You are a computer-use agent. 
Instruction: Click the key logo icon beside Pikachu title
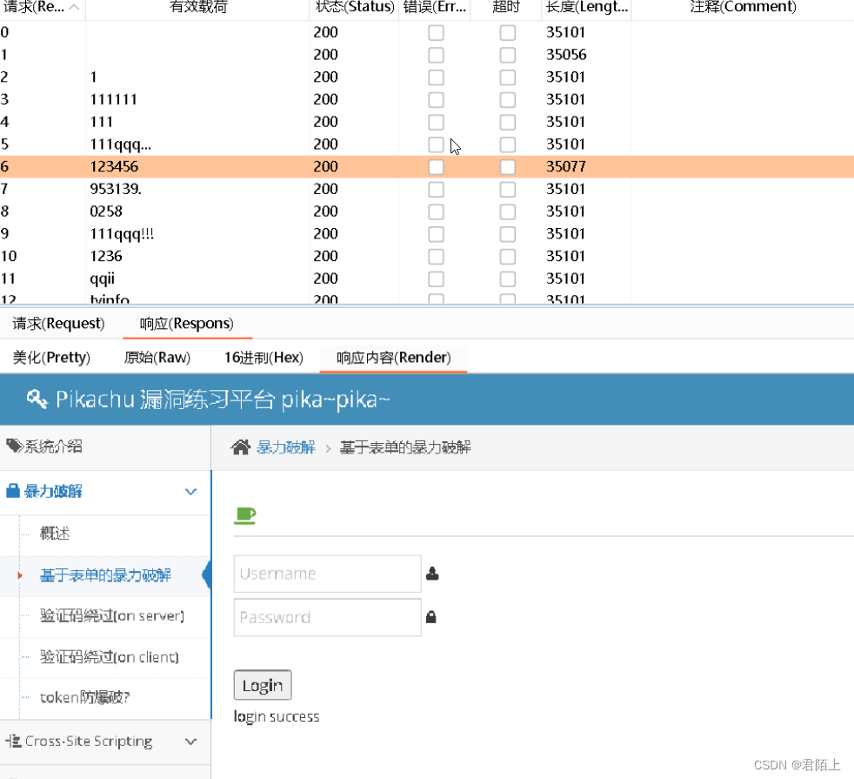point(37,399)
